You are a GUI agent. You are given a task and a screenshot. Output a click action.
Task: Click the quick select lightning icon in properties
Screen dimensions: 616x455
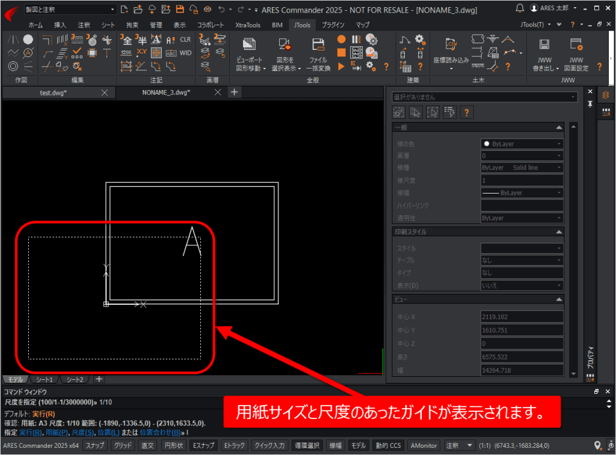[449, 112]
